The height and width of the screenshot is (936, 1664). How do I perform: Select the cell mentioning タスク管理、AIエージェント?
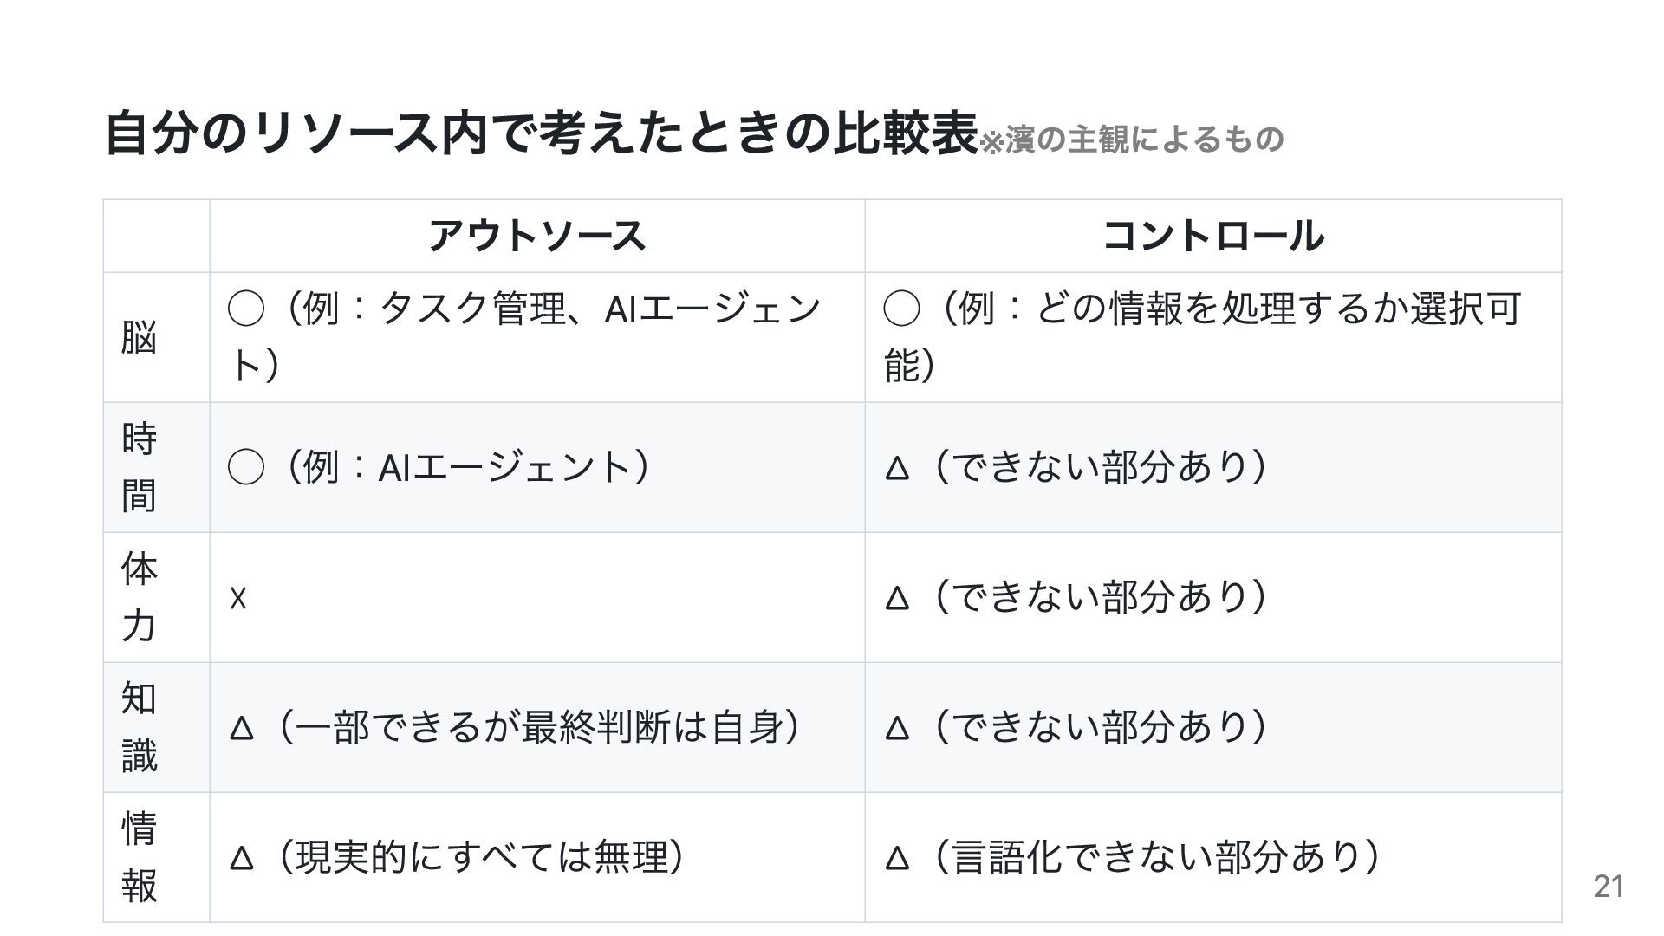[x=537, y=337]
